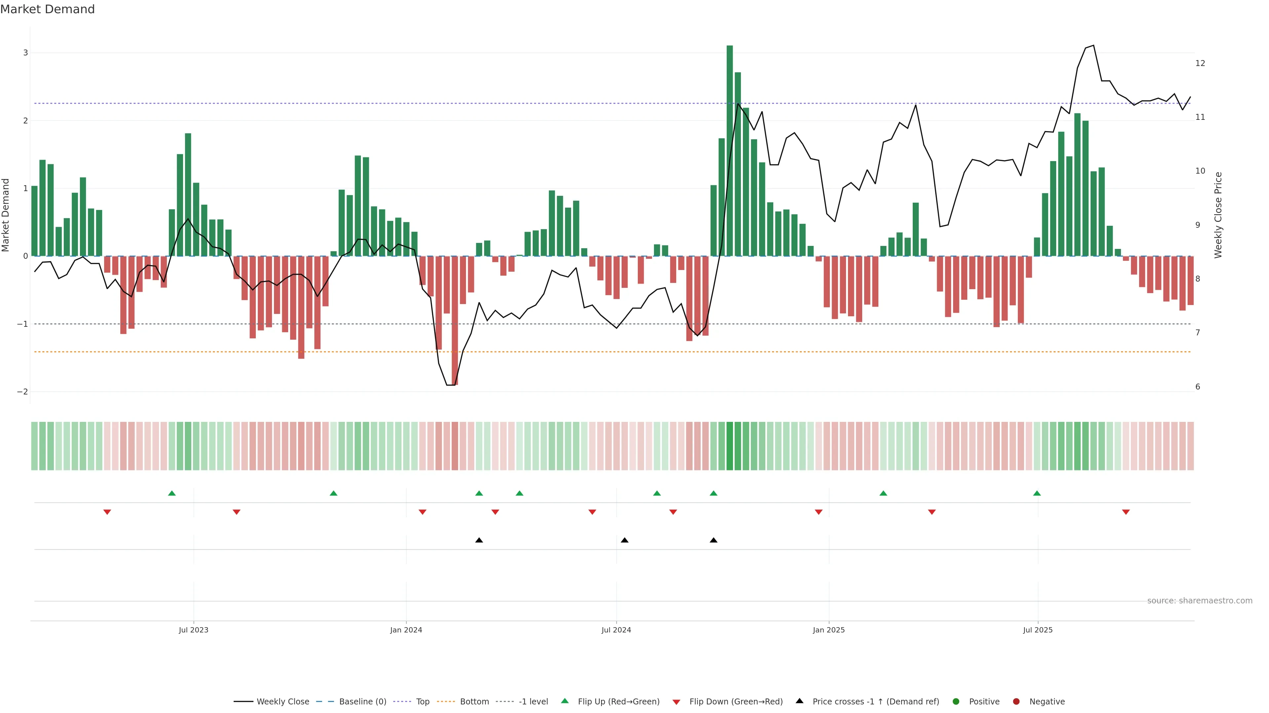Hide the Top dotted line via legend
The image size is (1269, 713).
click(422, 702)
